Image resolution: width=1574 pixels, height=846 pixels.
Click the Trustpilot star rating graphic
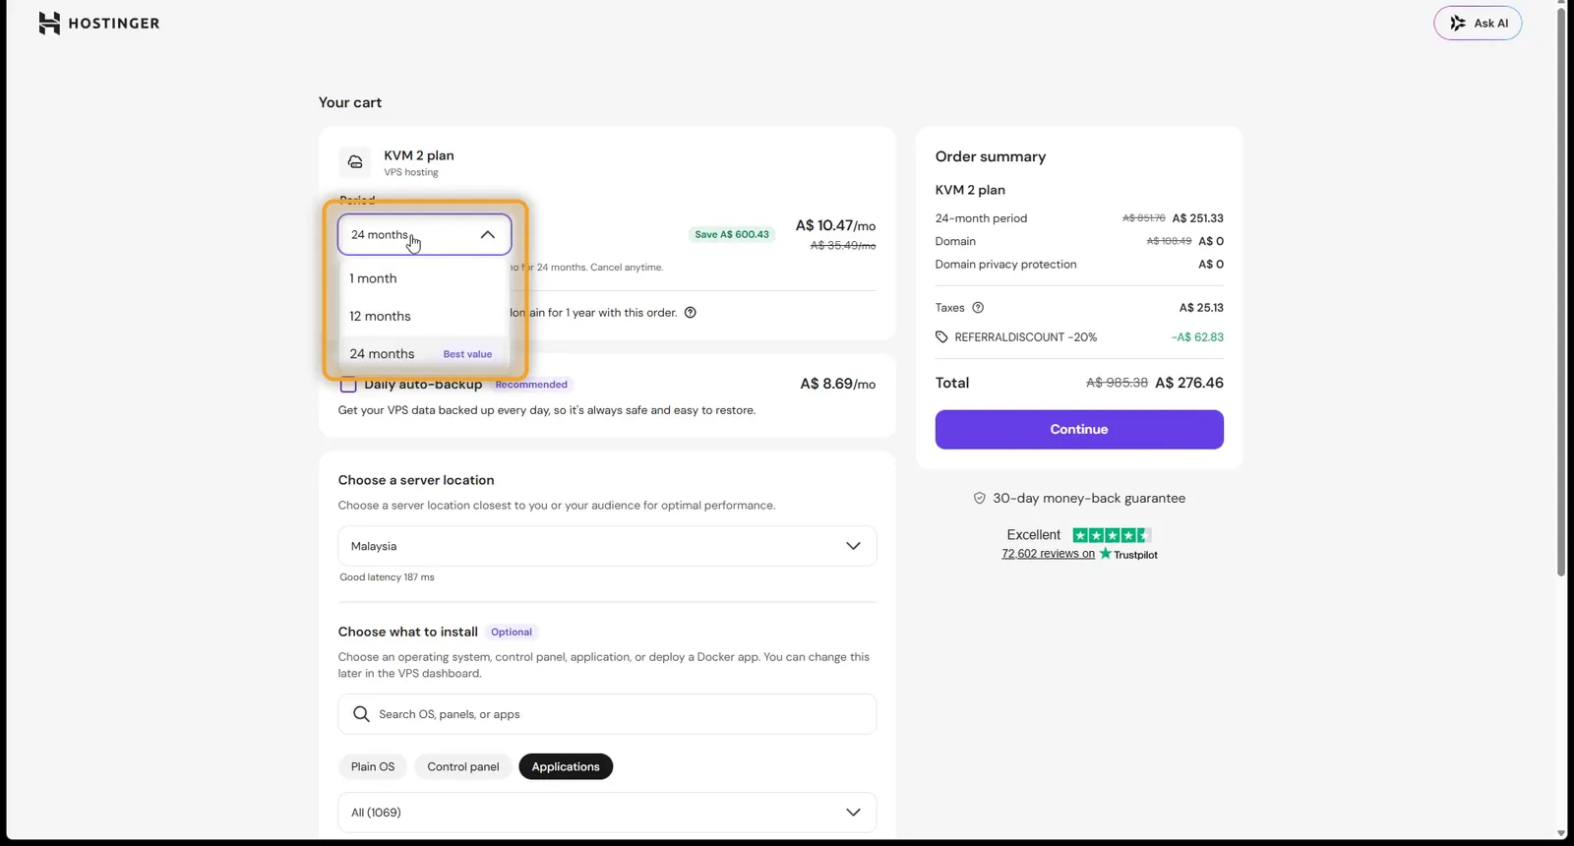[x=1112, y=535]
